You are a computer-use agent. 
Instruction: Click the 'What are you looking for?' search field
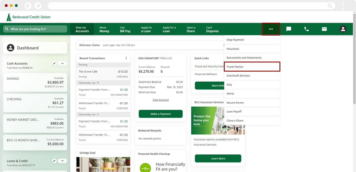pyautogui.click(x=35, y=29)
